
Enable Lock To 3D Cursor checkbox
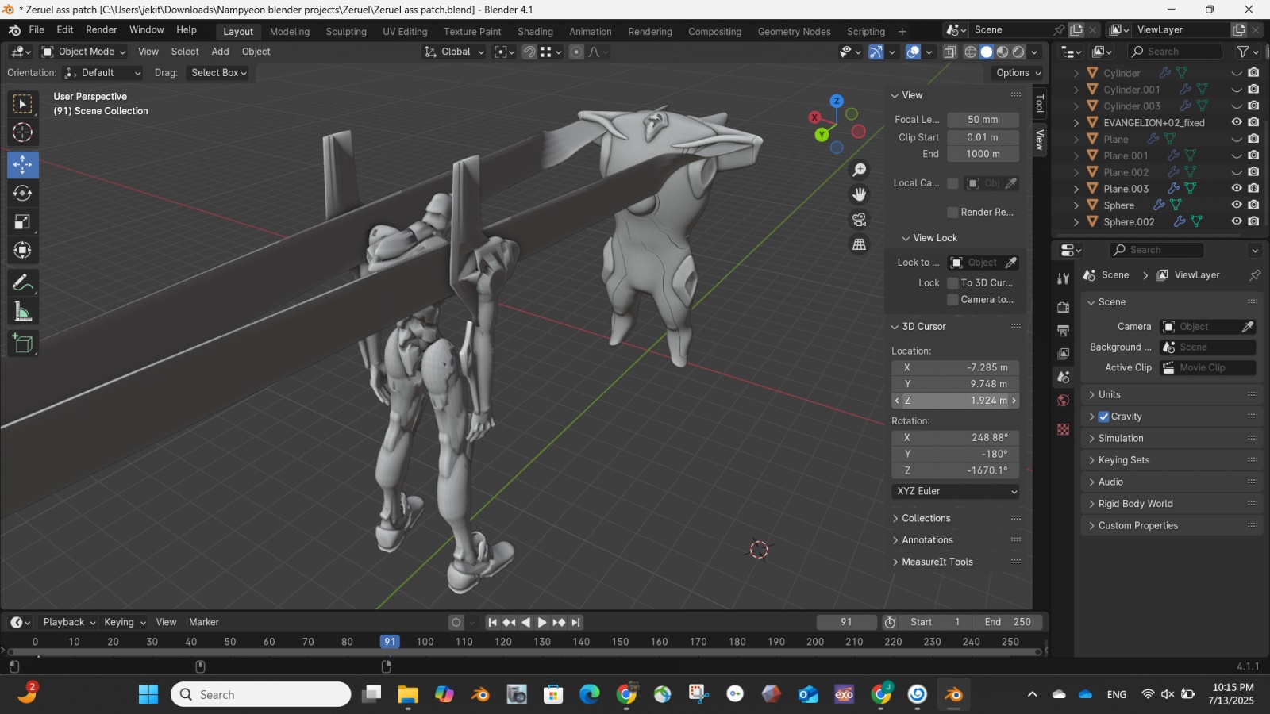coord(952,283)
